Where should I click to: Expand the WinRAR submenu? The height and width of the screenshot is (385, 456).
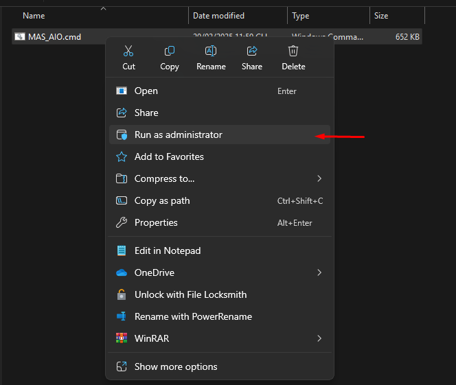[x=319, y=338]
